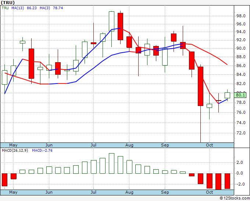Click the MA(13) legend label
The width and height of the screenshot is (250, 201).
[x=18, y=8]
